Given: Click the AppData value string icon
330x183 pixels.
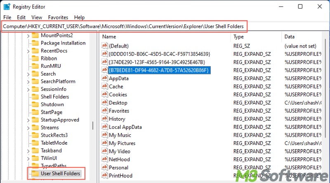Looking at the screenshot, I should (x=105, y=78).
